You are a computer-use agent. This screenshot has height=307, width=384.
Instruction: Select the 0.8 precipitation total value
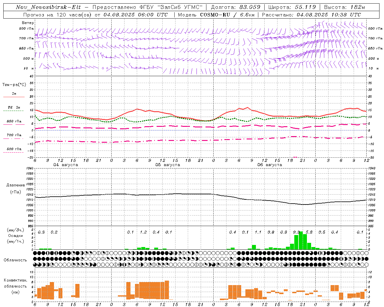[x=271, y=232]
